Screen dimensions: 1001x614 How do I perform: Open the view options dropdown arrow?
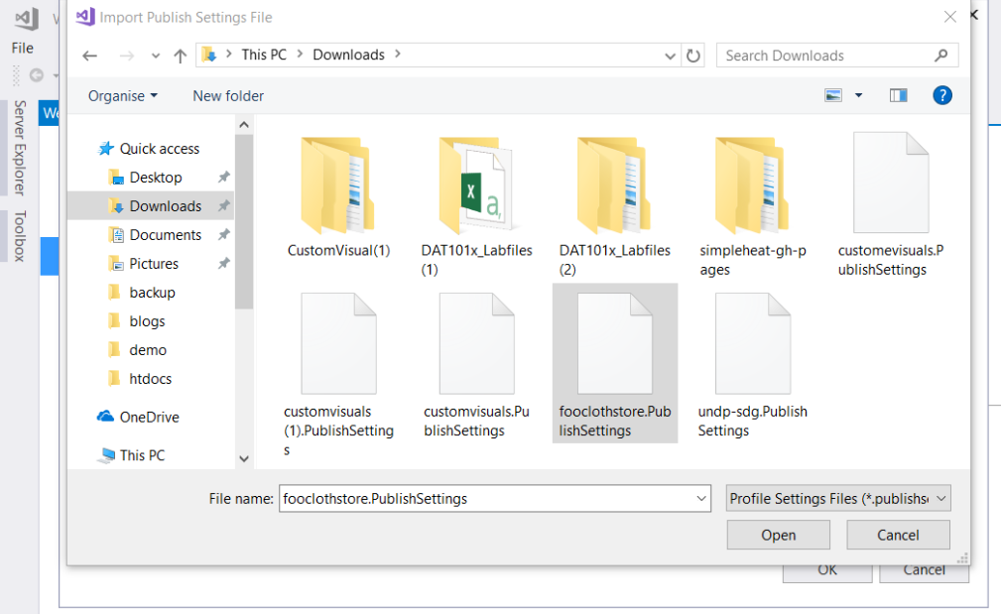859,96
